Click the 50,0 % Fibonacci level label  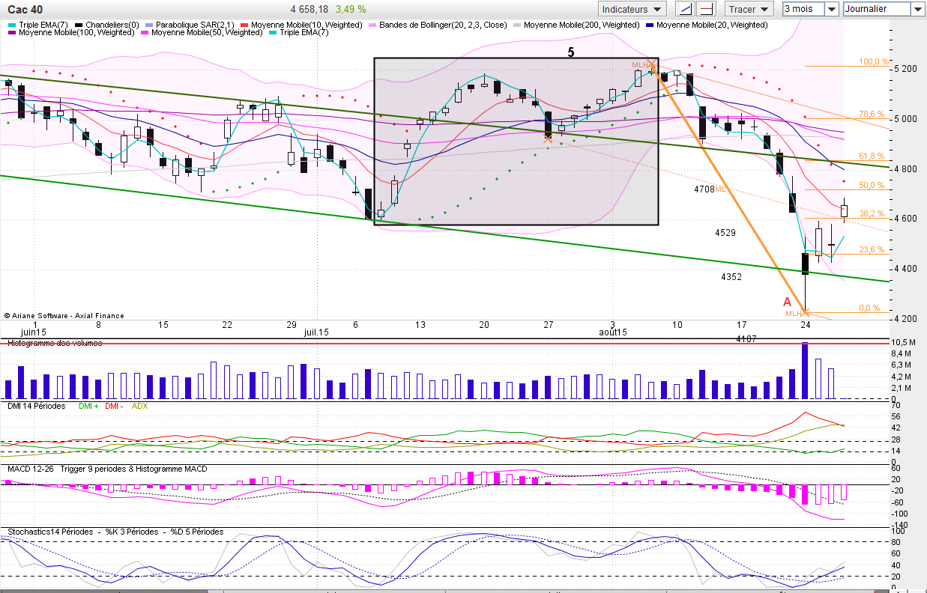[873, 184]
